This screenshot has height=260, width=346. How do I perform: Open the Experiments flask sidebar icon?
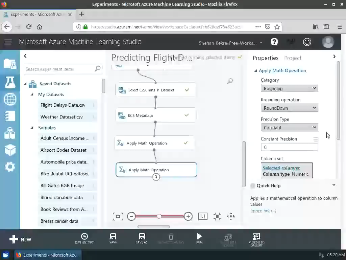[10, 83]
